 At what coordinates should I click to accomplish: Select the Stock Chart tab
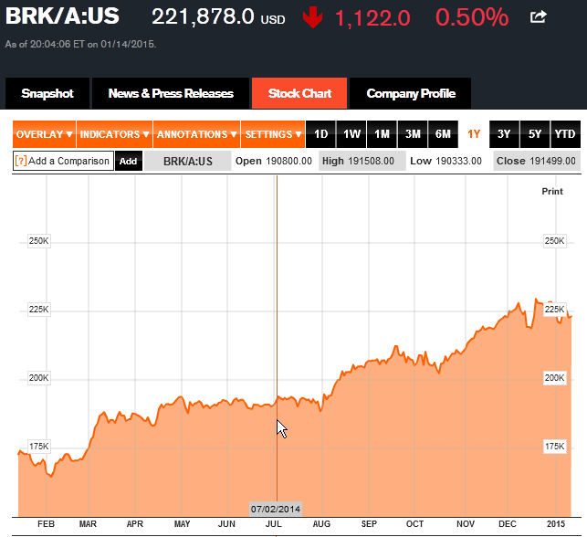pos(299,93)
